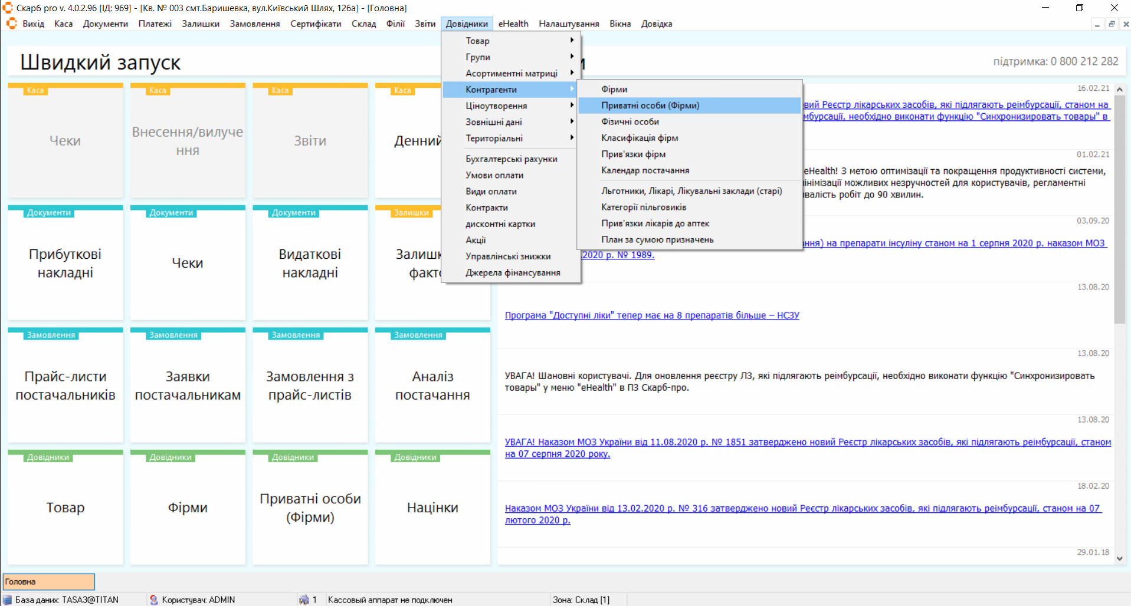The height and width of the screenshot is (606, 1131).
Task: Click the cash register icon in status bar
Action: point(304,600)
